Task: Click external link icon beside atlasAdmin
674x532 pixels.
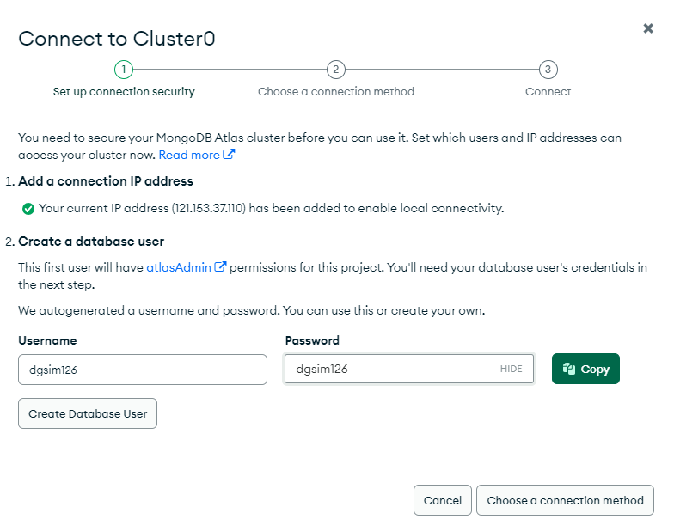Action: 220,266
